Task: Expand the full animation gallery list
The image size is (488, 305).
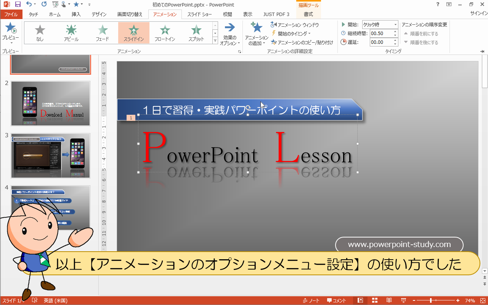Action: 215,40
